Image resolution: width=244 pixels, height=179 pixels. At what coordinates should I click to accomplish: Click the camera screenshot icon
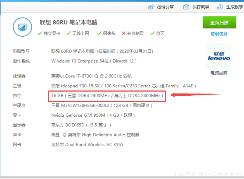(186, 7)
